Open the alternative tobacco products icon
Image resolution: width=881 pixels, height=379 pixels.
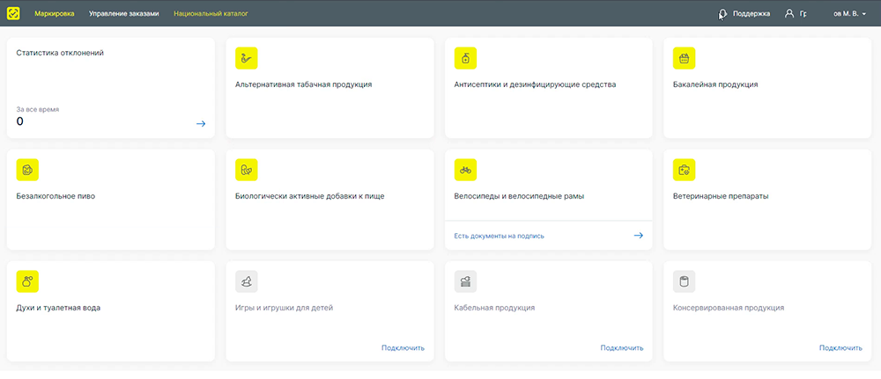pyautogui.click(x=247, y=58)
